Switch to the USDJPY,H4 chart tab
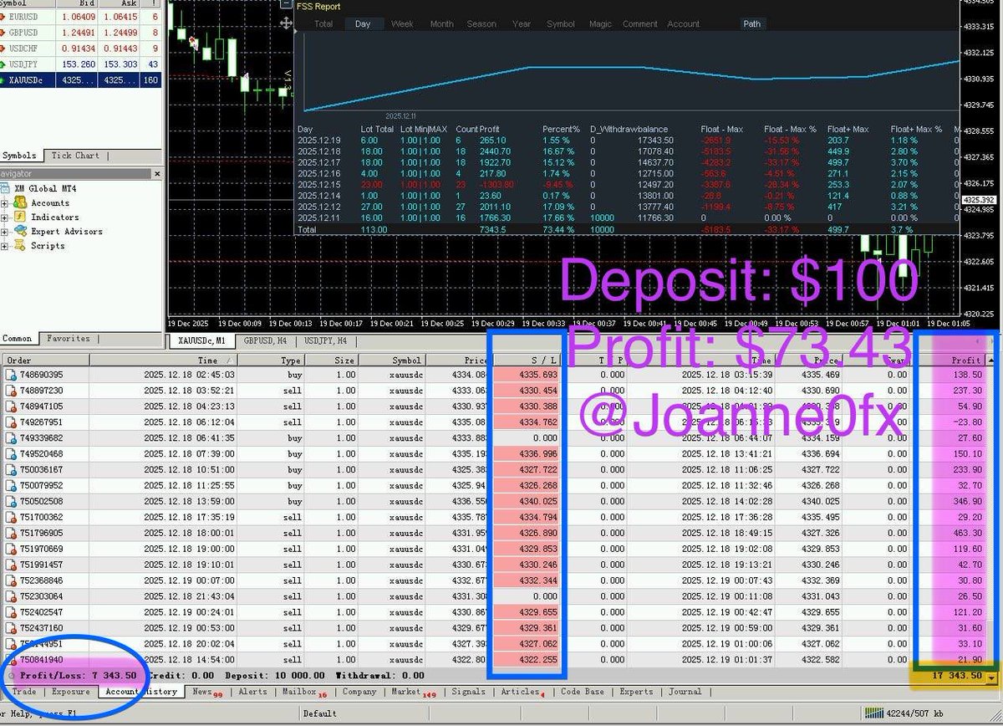 (x=327, y=341)
